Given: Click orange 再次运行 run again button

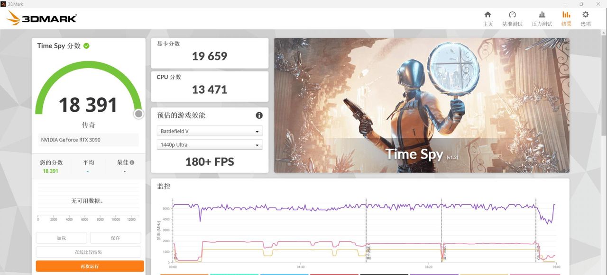Looking at the screenshot, I should (x=90, y=266).
